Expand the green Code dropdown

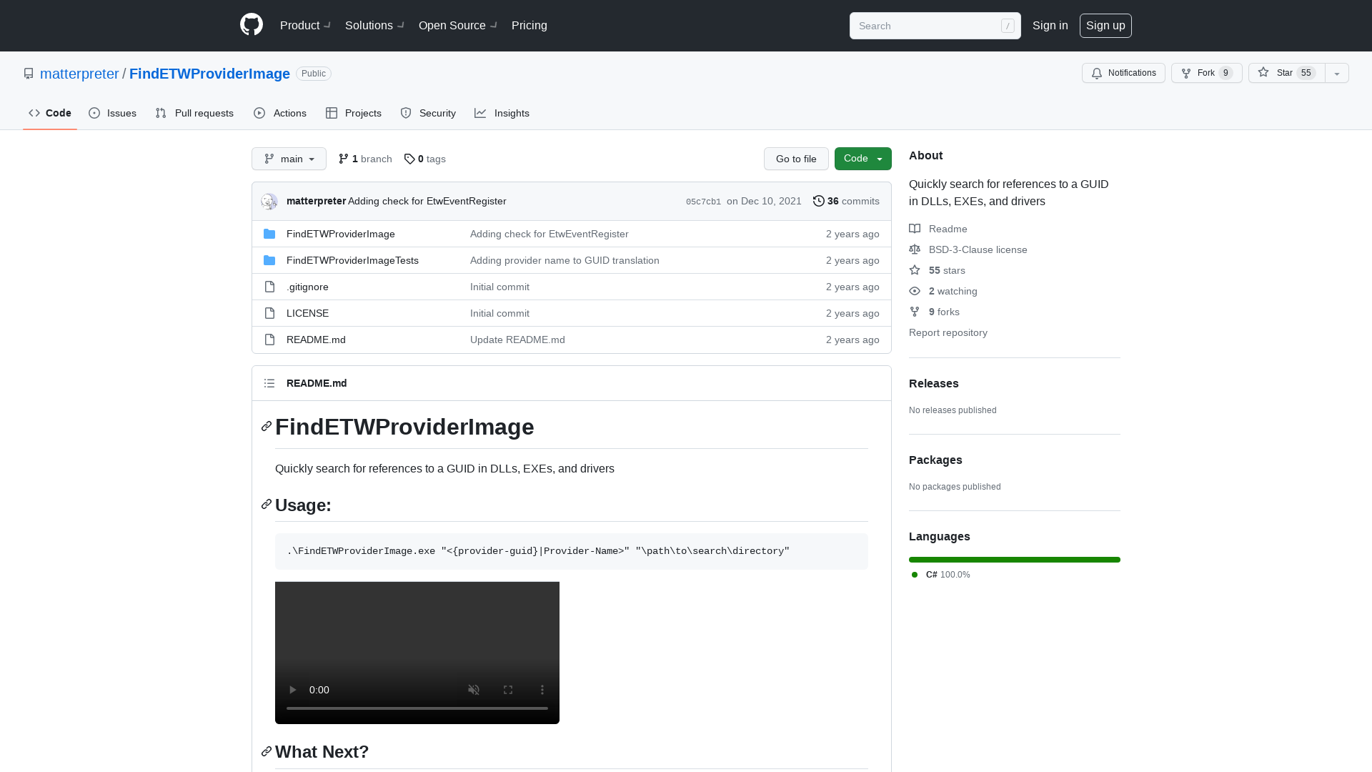tap(863, 159)
